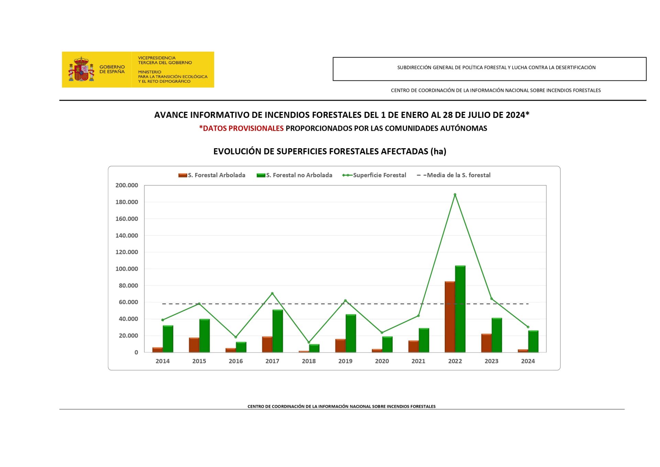Click the green 2022 no arbolada bar
The height and width of the screenshot is (467, 660).
point(460,309)
